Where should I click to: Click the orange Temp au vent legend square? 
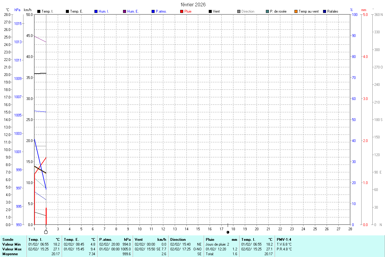(296, 11)
